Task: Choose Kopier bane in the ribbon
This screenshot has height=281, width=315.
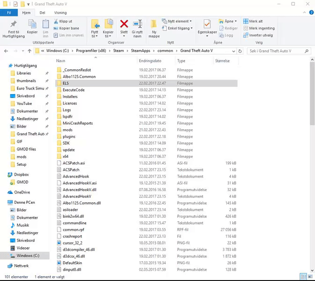Action: click(66, 28)
